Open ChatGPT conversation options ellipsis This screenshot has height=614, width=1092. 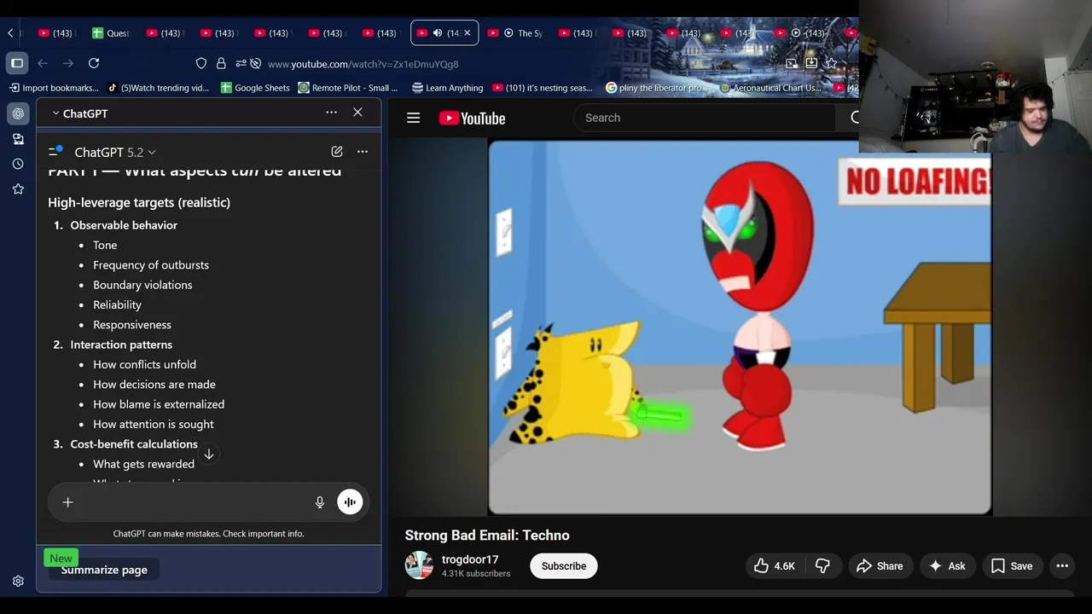click(x=363, y=152)
